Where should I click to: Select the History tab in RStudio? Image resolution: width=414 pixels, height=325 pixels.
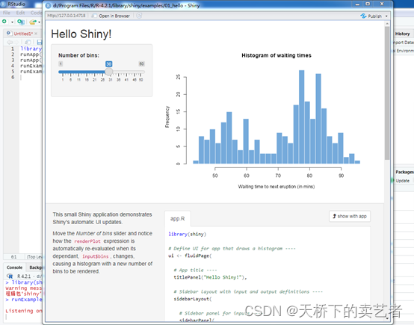[402, 34]
